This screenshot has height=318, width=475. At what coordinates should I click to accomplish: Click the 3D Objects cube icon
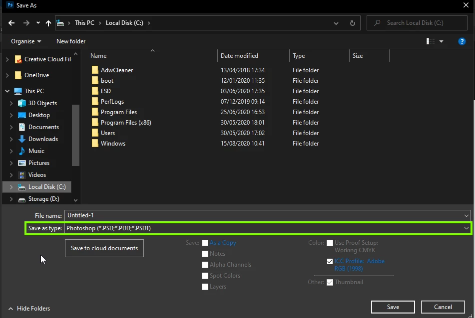(x=22, y=103)
